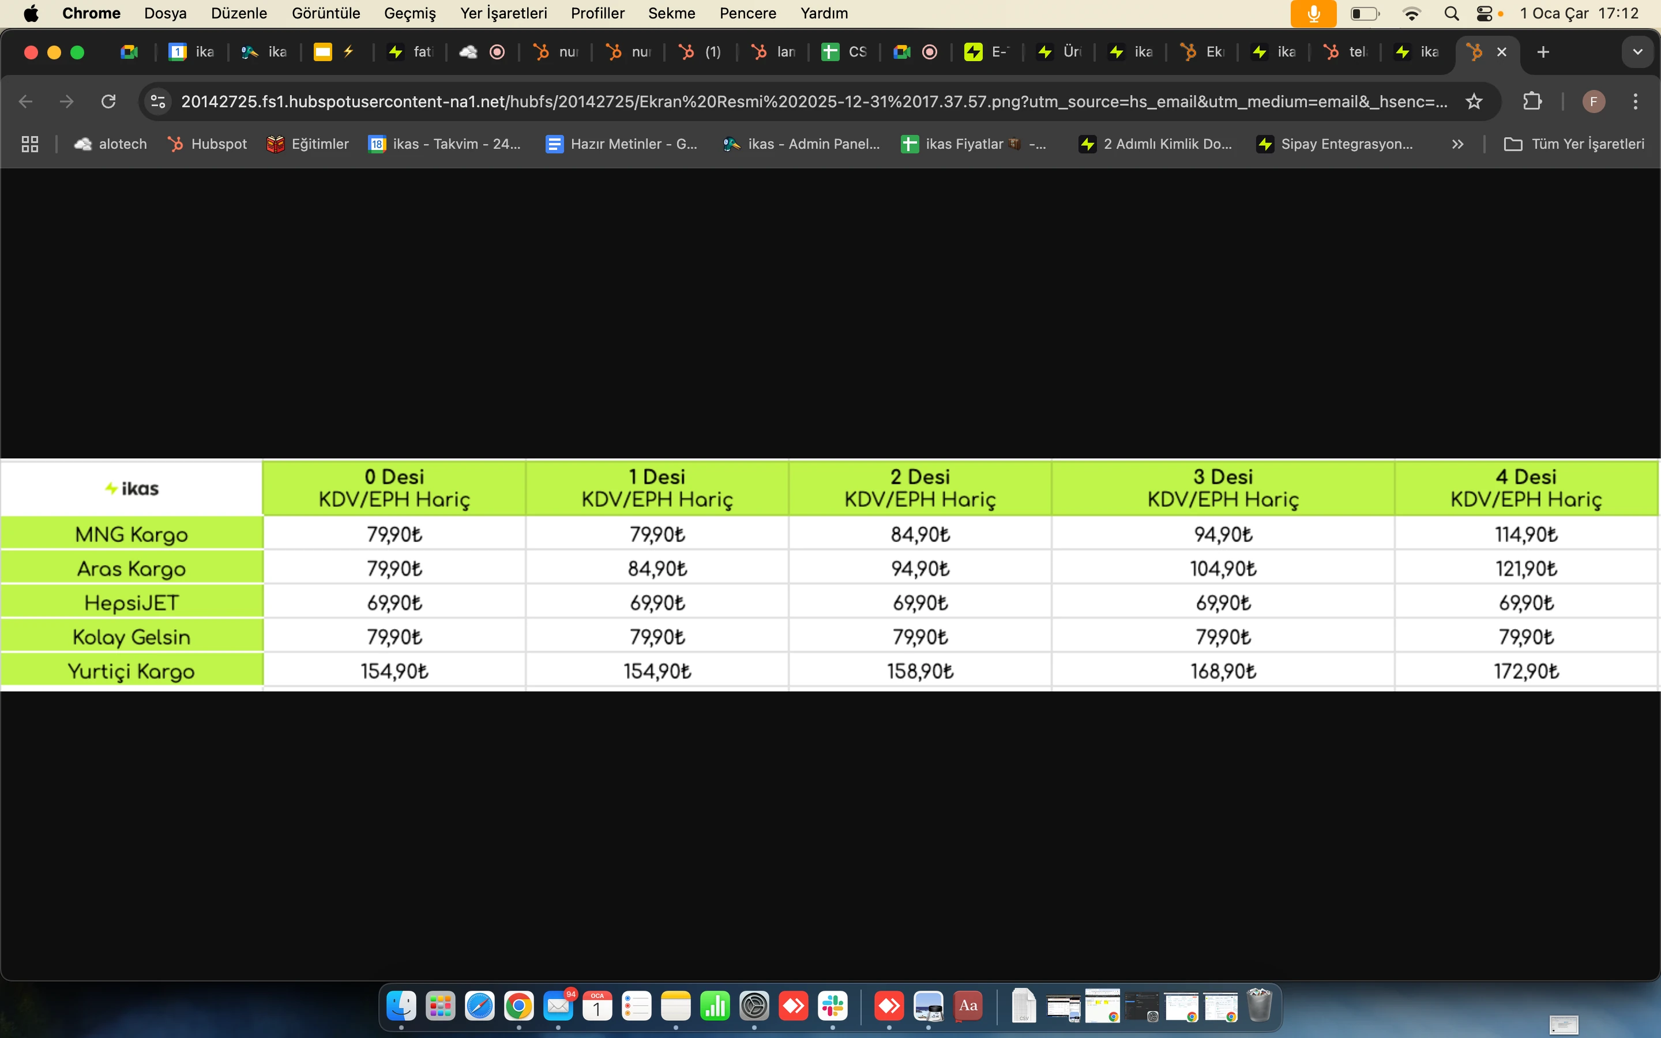The height and width of the screenshot is (1038, 1661).
Task: Click the new tab plus button
Action: pyautogui.click(x=1543, y=52)
